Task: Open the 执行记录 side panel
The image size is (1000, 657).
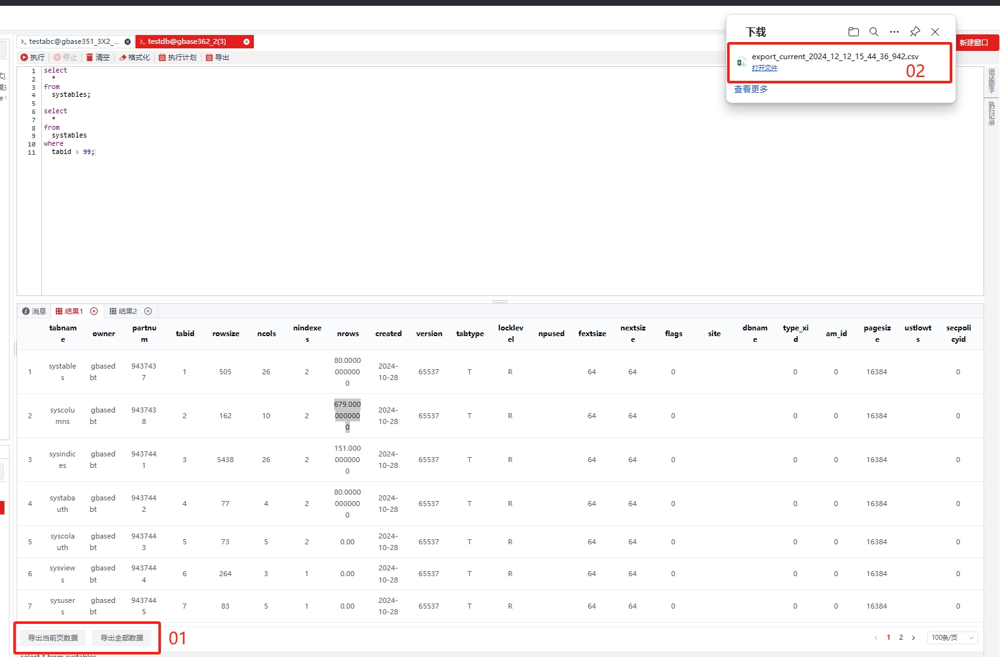Action: pyautogui.click(x=991, y=113)
